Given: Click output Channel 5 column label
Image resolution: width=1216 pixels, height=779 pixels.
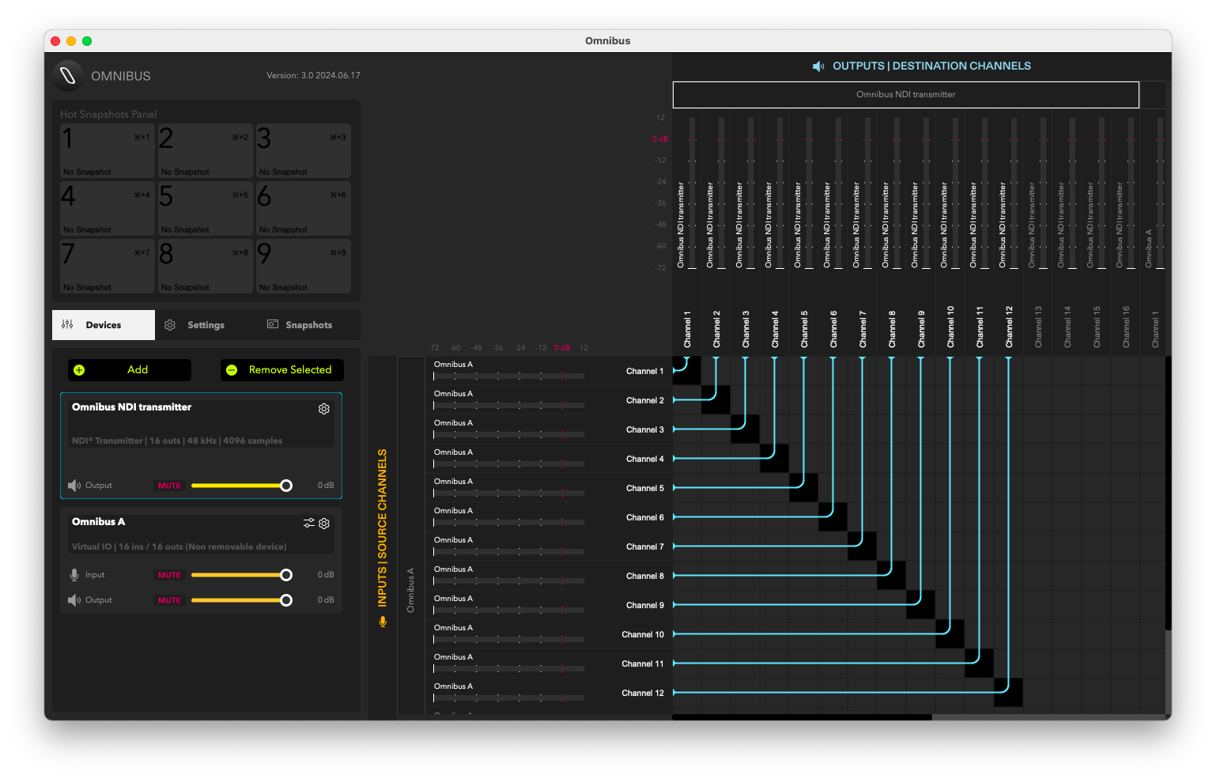Looking at the screenshot, I should pos(804,329).
